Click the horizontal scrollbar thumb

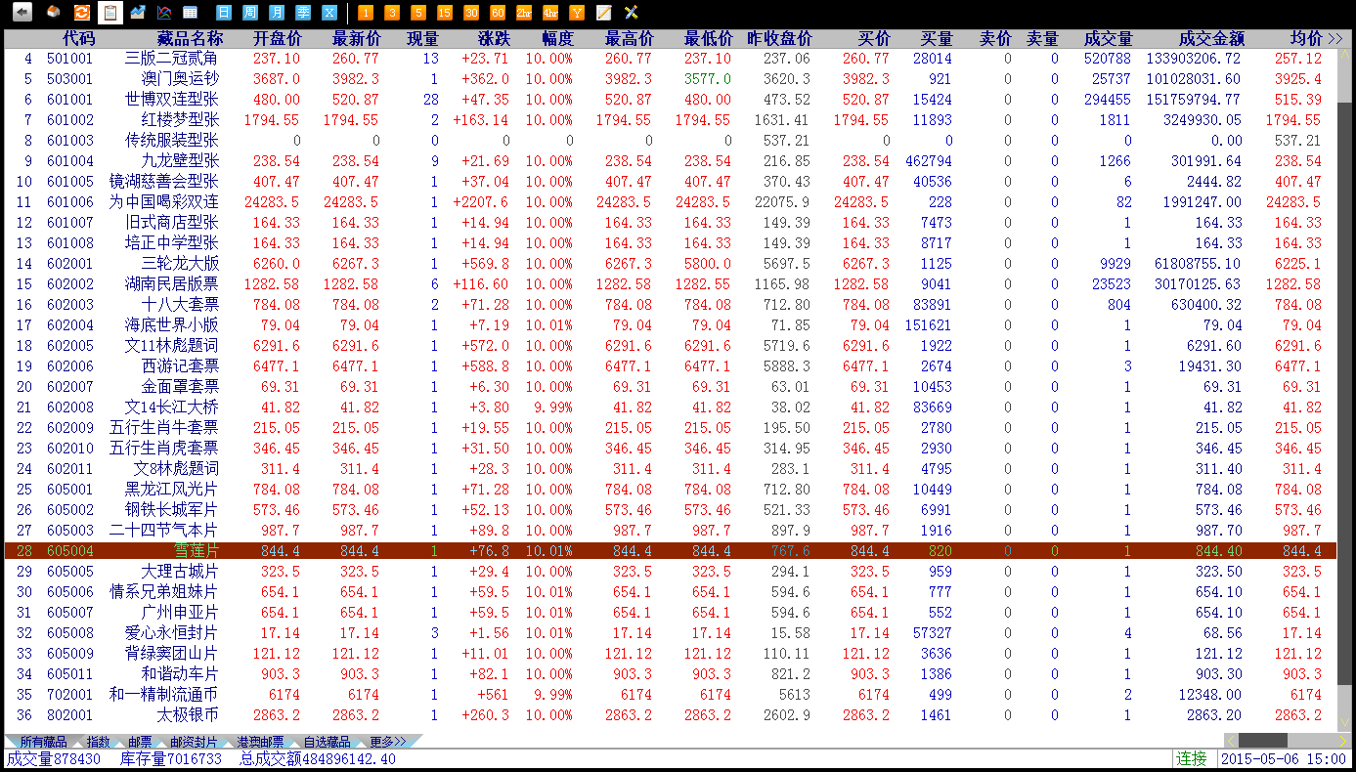click(x=1263, y=742)
